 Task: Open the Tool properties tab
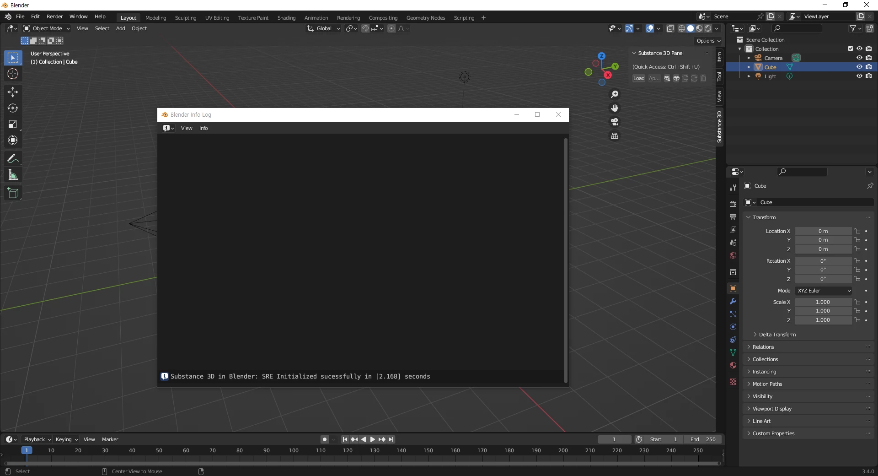coord(733,187)
